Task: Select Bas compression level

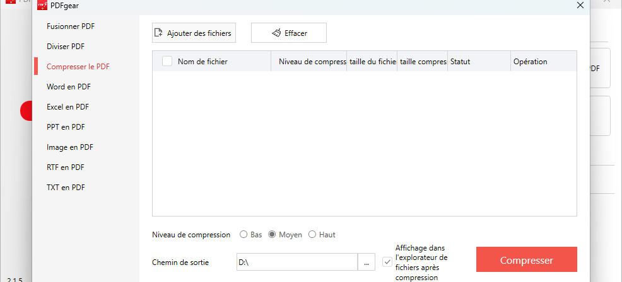Action: coord(244,234)
